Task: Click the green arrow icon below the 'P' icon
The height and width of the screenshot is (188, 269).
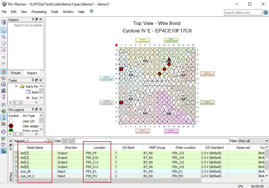Action: pos(4,111)
